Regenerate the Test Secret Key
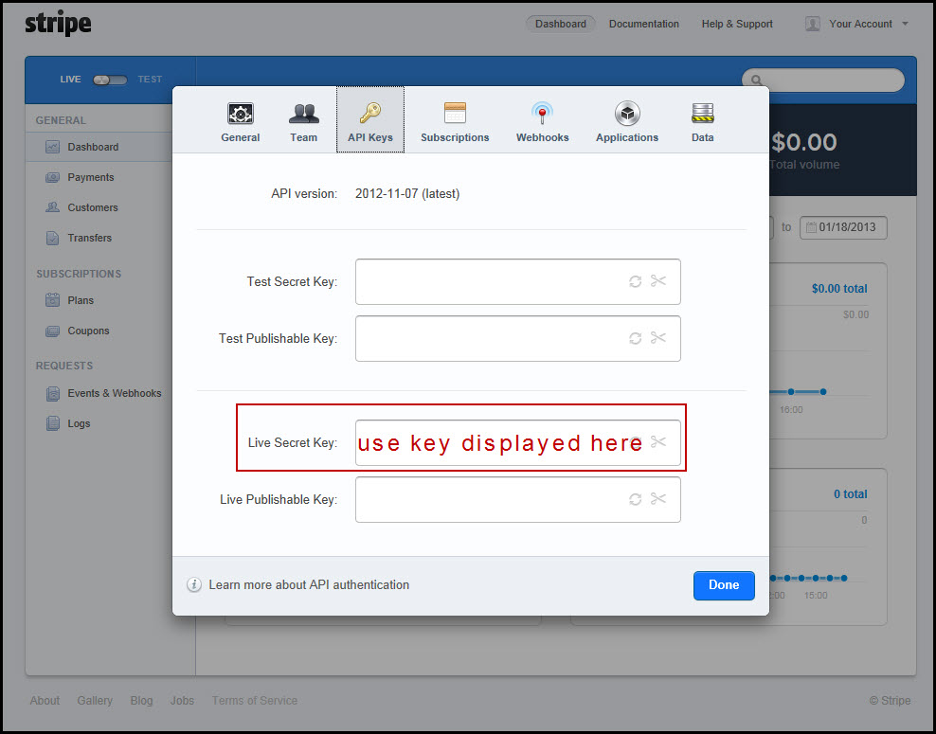936x734 pixels. (635, 281)
